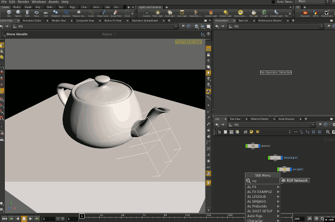
Task: Jump to the first frame
Action: pos(4,219)
